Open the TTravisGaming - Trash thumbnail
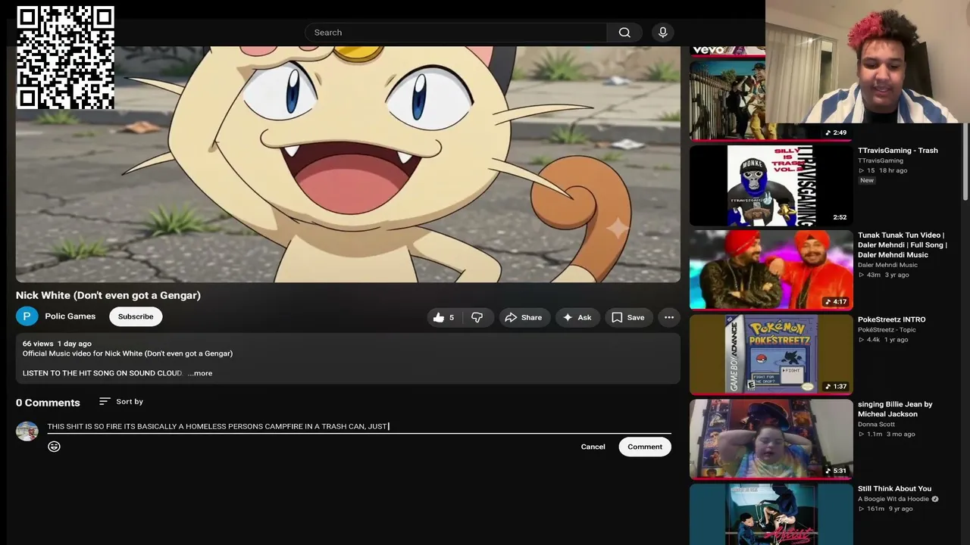 pos(771,185)
